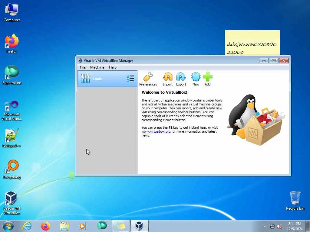
Task: Click the yellow sticky note text
Action: click(x=252, y=48)
